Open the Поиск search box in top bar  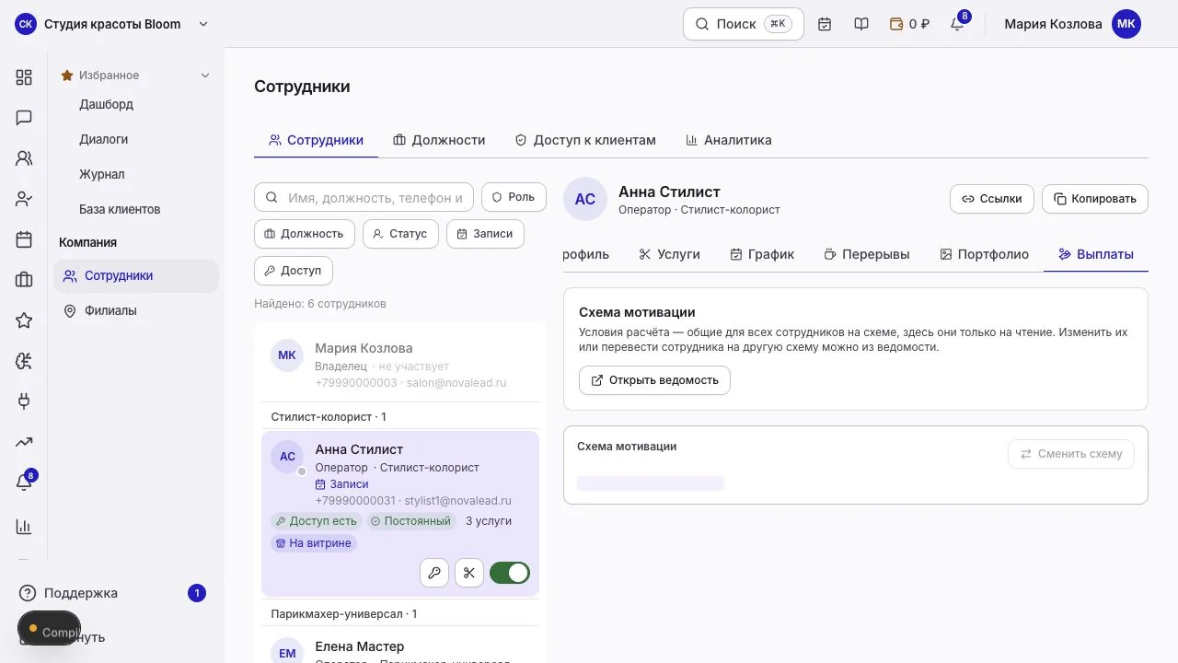(744, 24)
